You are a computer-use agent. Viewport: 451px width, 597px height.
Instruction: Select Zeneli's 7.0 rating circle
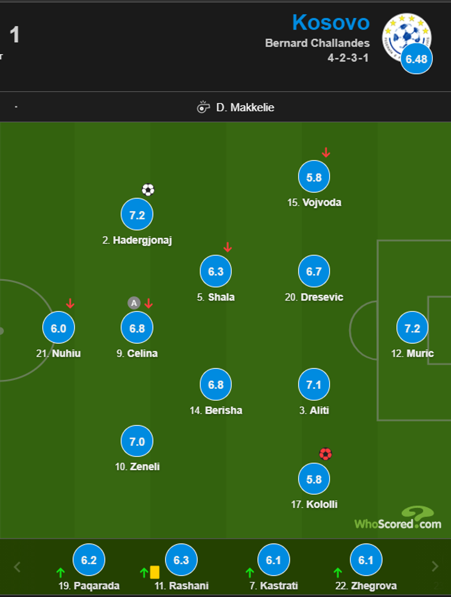(x=137, y=441)
